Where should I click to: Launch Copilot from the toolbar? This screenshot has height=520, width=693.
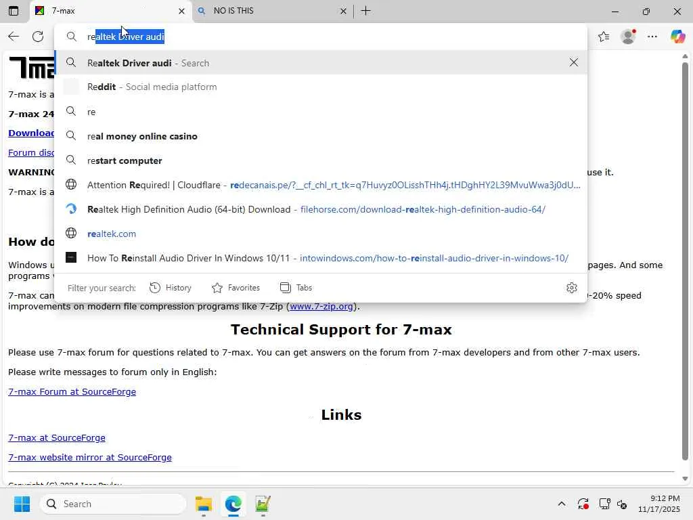pyautogui.click(x=677, y=37)
